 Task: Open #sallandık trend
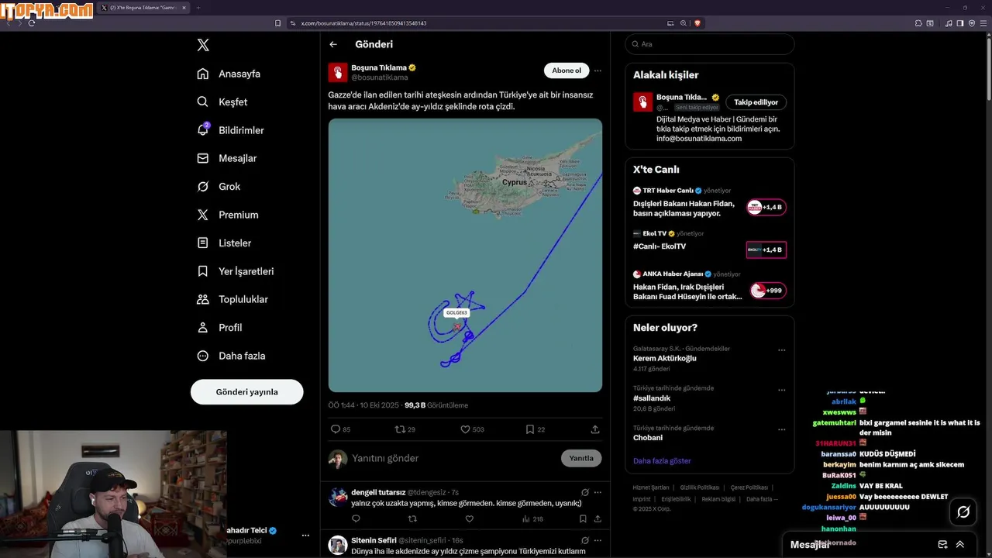652,398
